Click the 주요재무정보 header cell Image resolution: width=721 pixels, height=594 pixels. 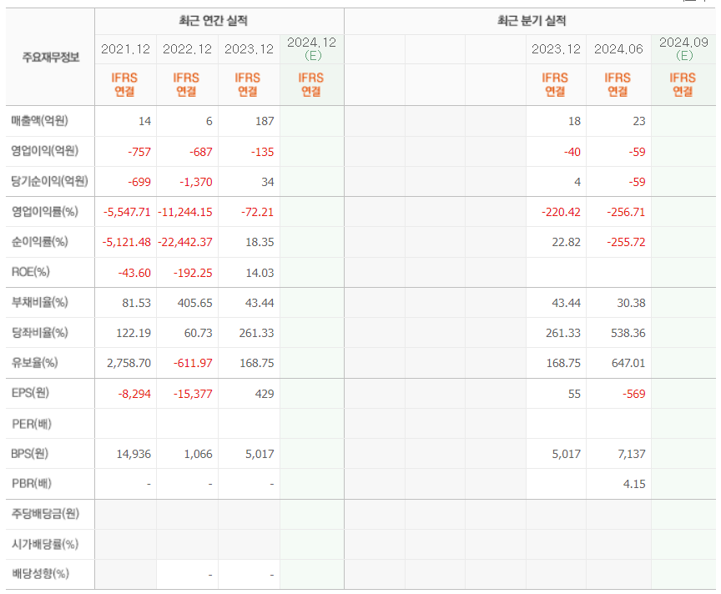click(x=51, y=57)
